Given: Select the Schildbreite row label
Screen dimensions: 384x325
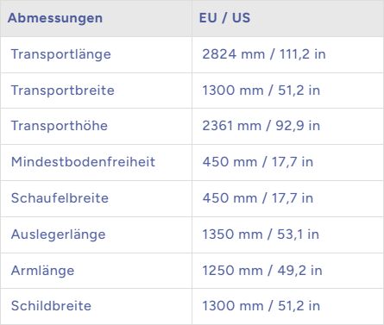Looking at the screenshot, I should 51,306.
